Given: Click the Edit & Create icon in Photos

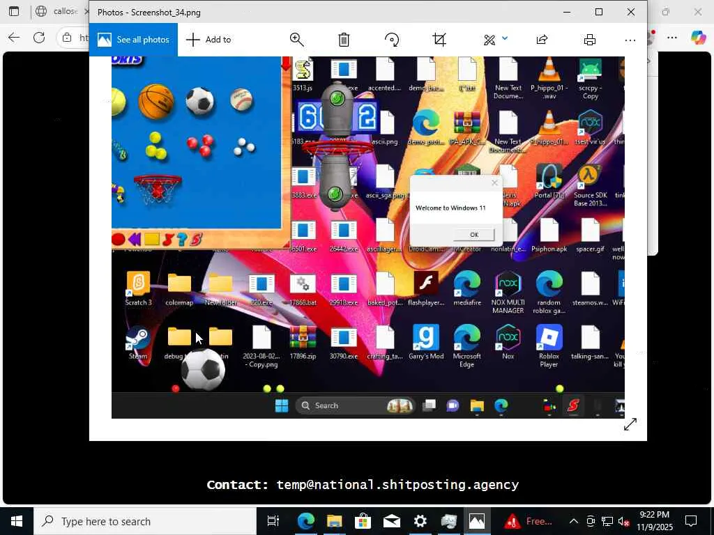Looking at the screenshot, I should point(489,40).
